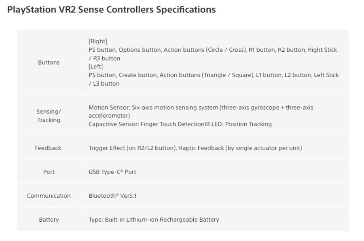Click the [Right] controller label
The image size is (364, 241).
coord(97,41)
